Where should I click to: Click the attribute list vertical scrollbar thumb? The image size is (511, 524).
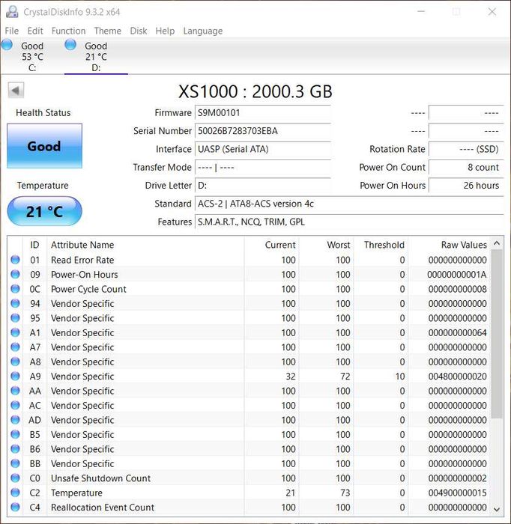(x=497, y=334)
